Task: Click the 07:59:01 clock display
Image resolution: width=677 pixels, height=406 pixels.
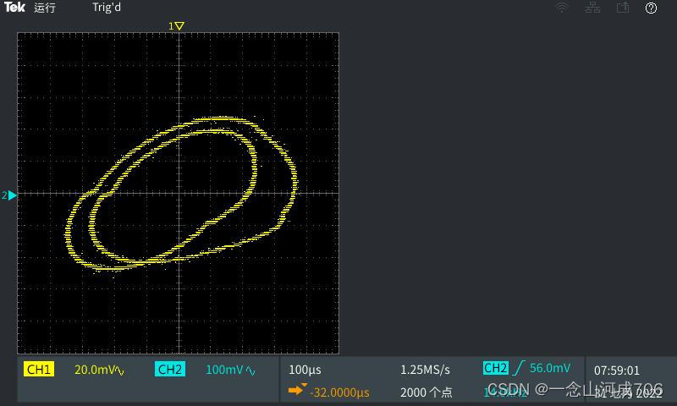Action: point(617,370)
